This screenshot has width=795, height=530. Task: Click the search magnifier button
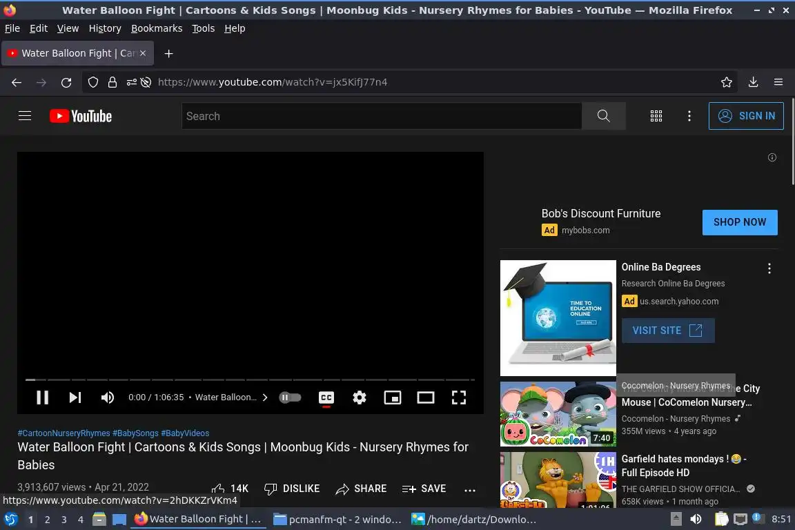[x=603, y=116]
